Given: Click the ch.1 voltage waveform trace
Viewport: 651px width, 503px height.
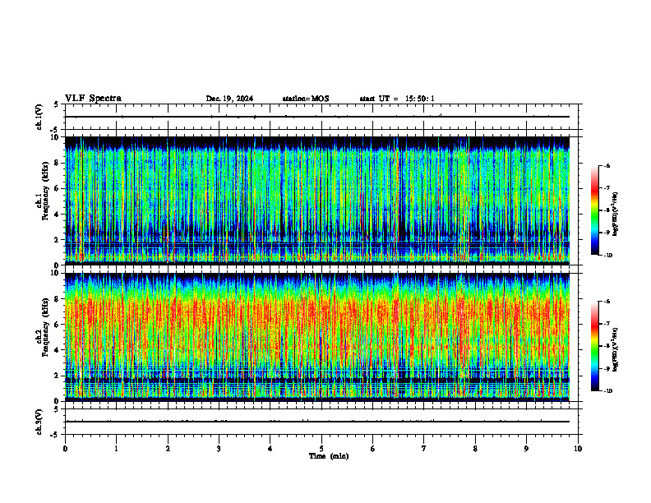Looking at the screenshot, I should pyautogui.click(x=317, y=117).
